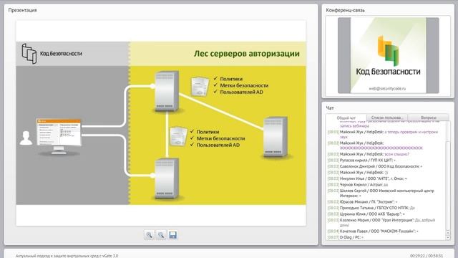Image resolution: width=458 pixels, height=258 pixels.
Task: Click the left magnifier zoom icon under the slide
Action: click(x=149, y=235)
